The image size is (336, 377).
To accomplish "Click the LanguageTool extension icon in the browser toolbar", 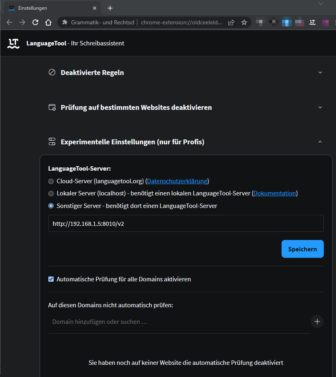I will pyautogui.click(x=312, y=22).
